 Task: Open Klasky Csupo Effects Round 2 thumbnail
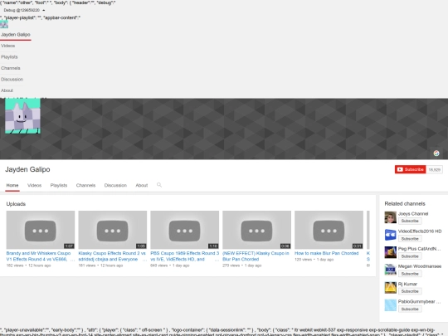[113, 230]
